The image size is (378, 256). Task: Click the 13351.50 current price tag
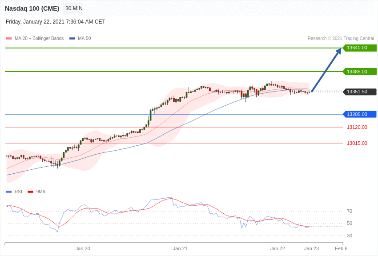click(359, 92)
